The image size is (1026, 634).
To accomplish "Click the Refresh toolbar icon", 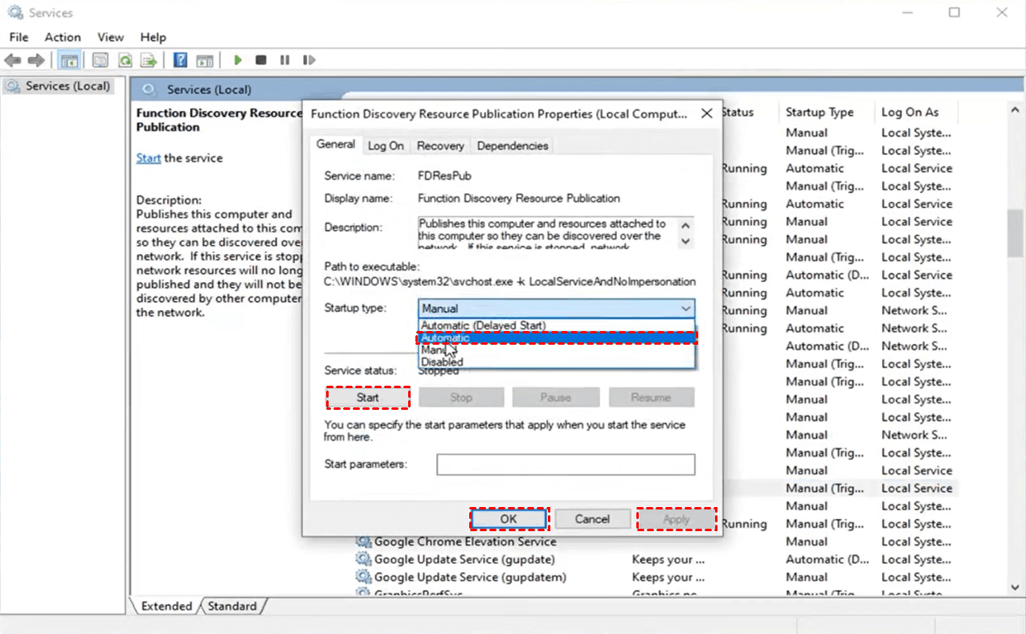I will point(125,60).
